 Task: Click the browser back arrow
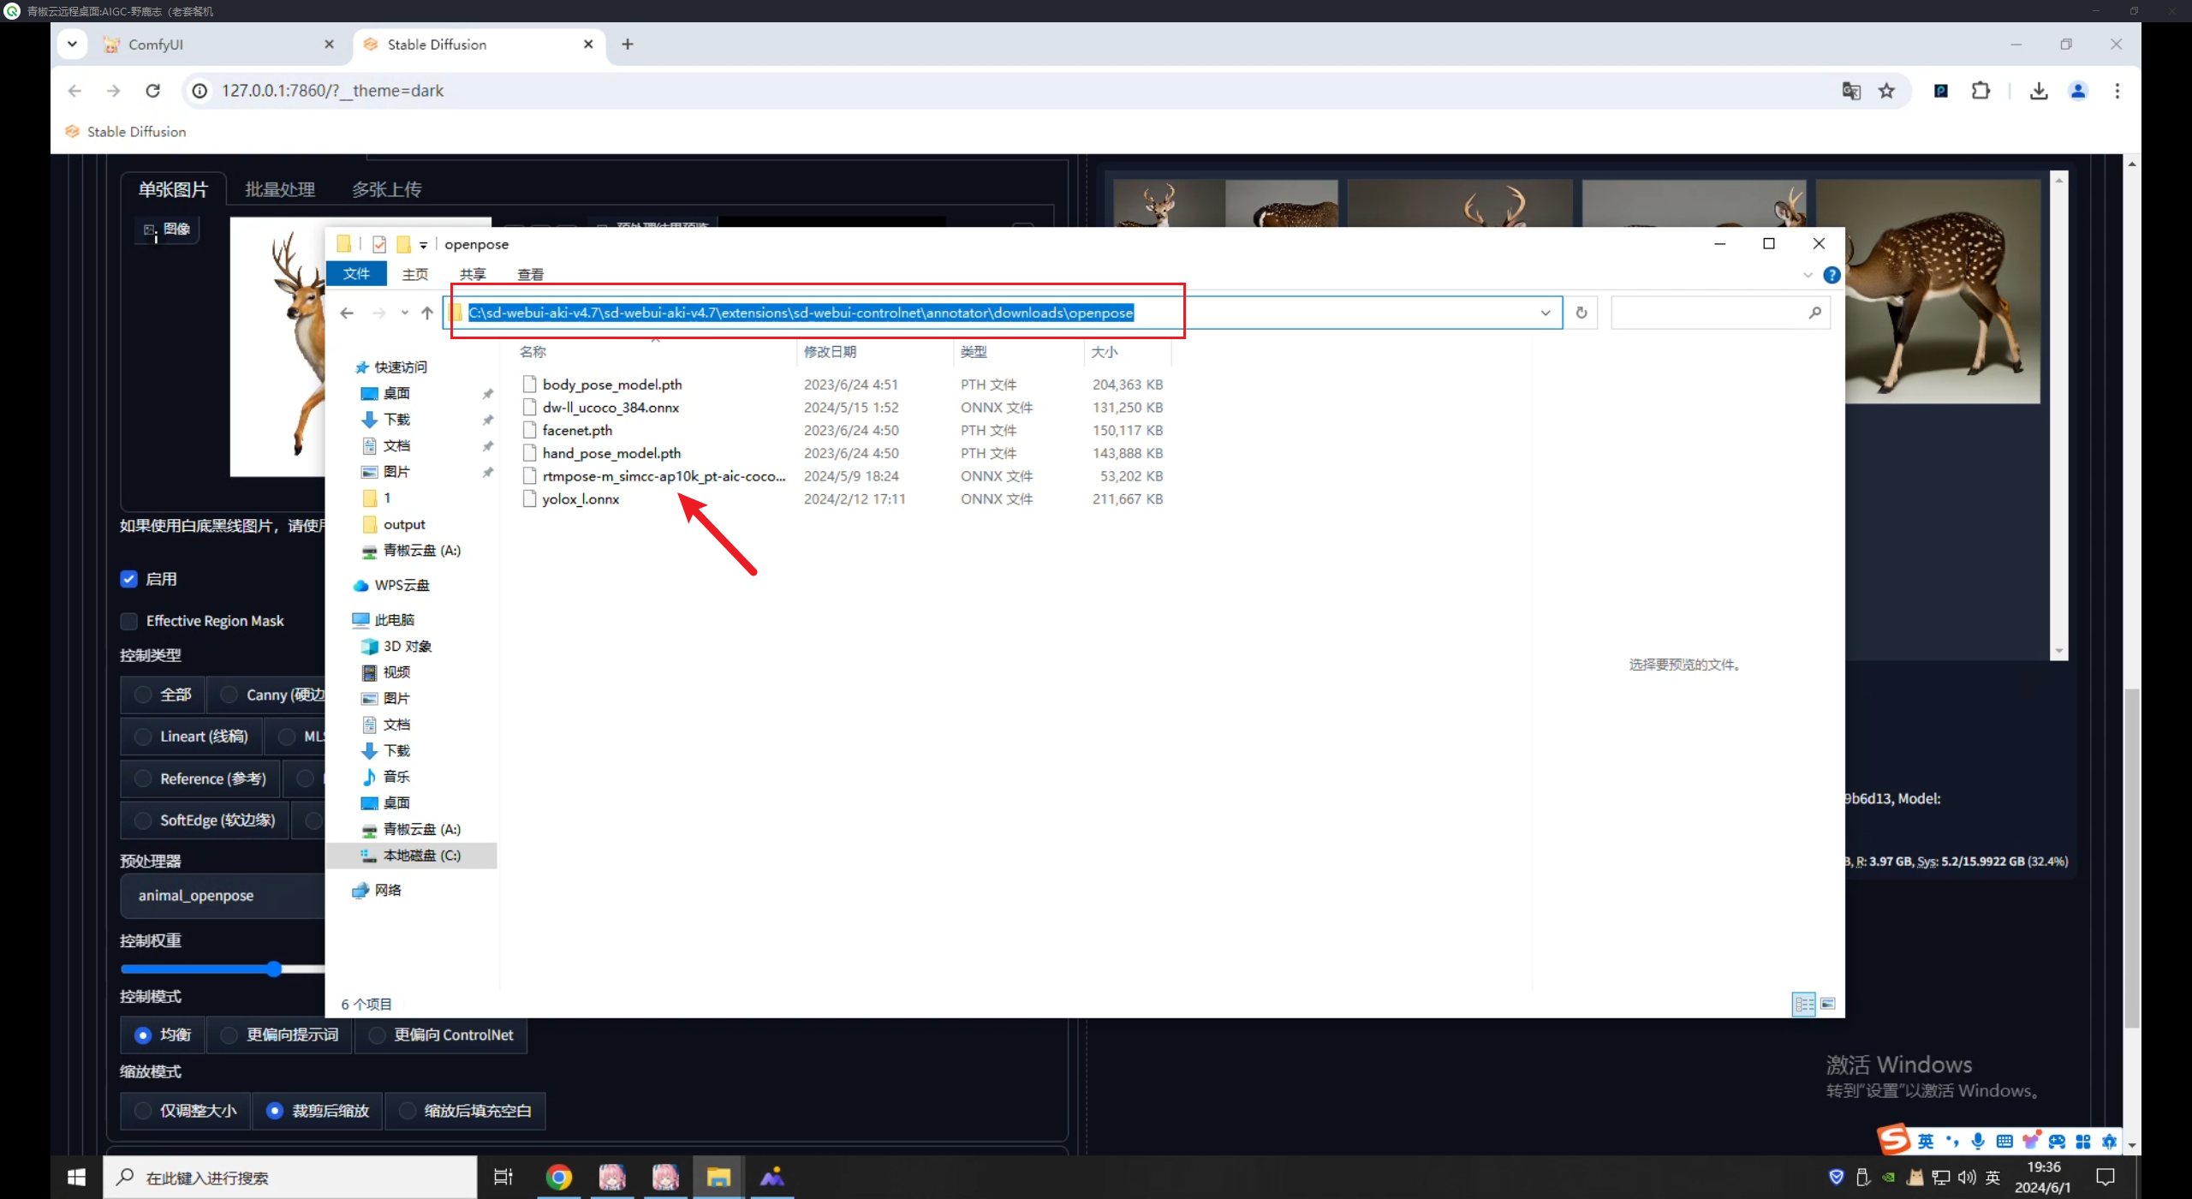point(74,91)
